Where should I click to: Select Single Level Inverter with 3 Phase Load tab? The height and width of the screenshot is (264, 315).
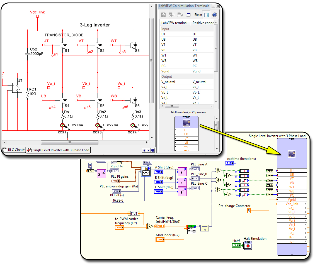click(x=58, y=150)
